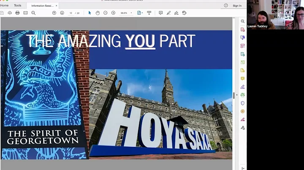Screen dimensions: 304x170
Task: Select the arrow selection tool
Action: pos(90,13)
